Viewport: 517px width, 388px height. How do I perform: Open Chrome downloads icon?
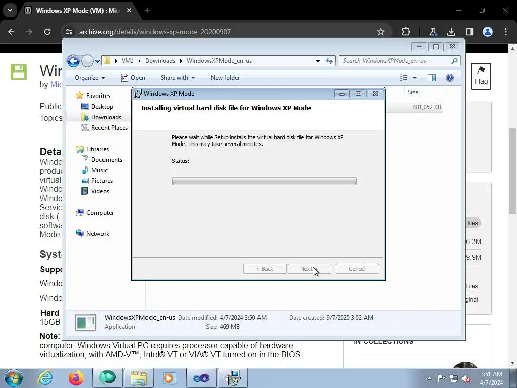pos(451,32)
